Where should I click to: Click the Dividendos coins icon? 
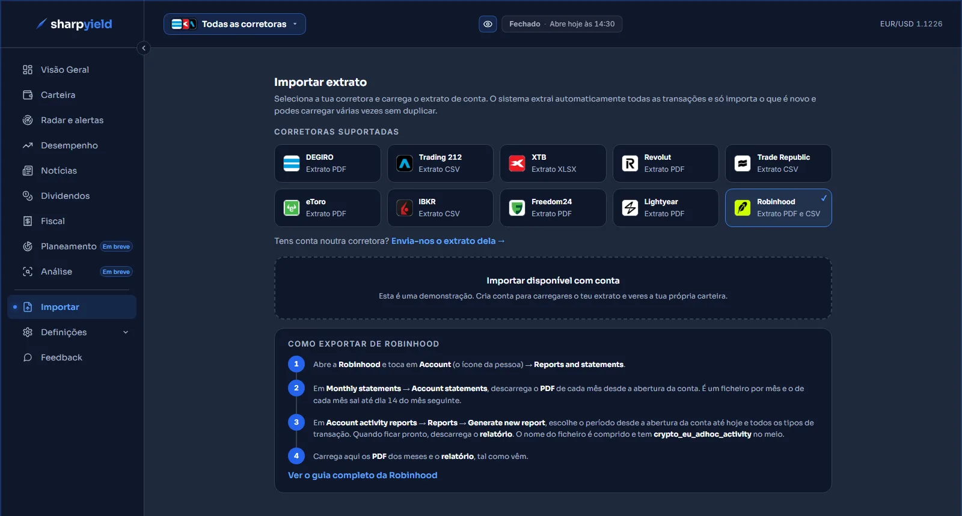tap(28, 196)
